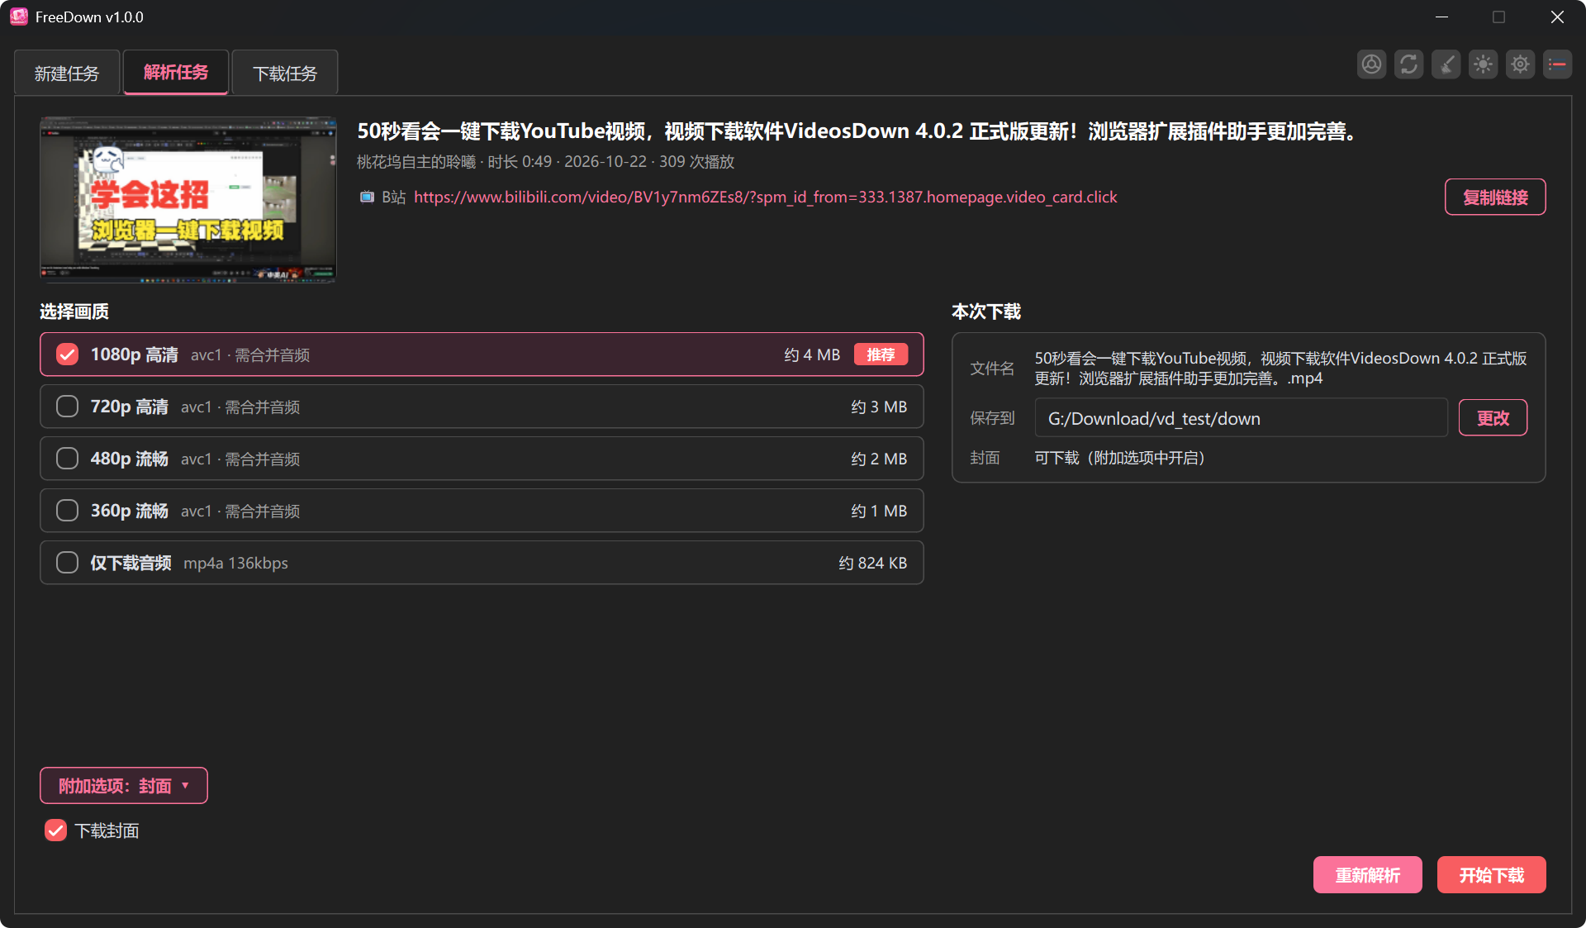Viewport: 1586px width, 928px height.
Task: Open the bilibili.com video URL link
Action: (765, 197)
